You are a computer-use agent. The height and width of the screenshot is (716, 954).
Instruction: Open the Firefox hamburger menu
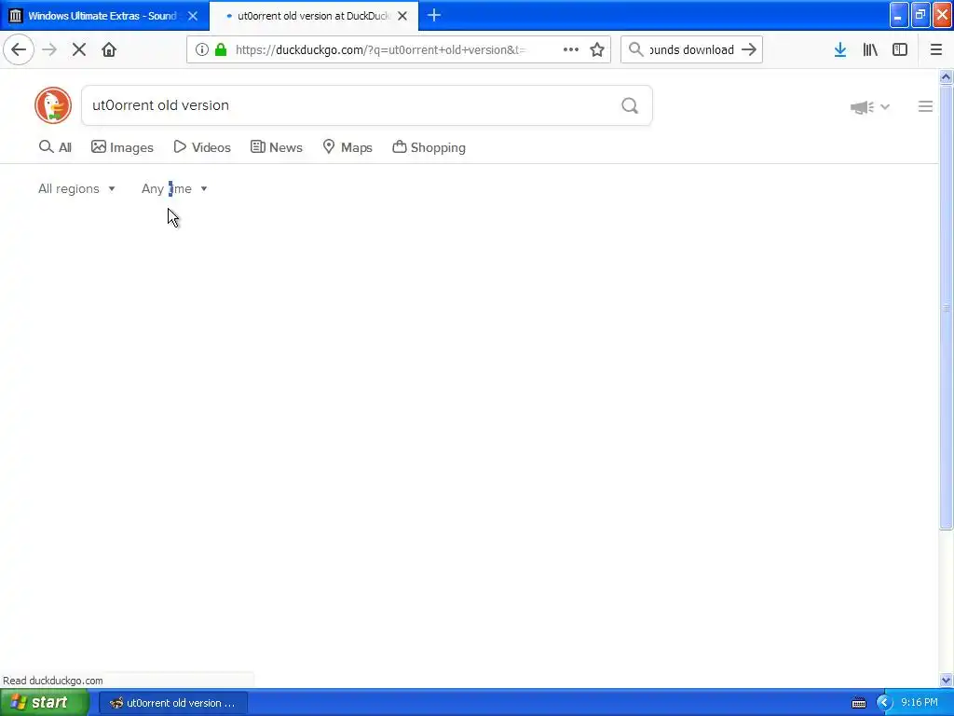tap(935, 50)
